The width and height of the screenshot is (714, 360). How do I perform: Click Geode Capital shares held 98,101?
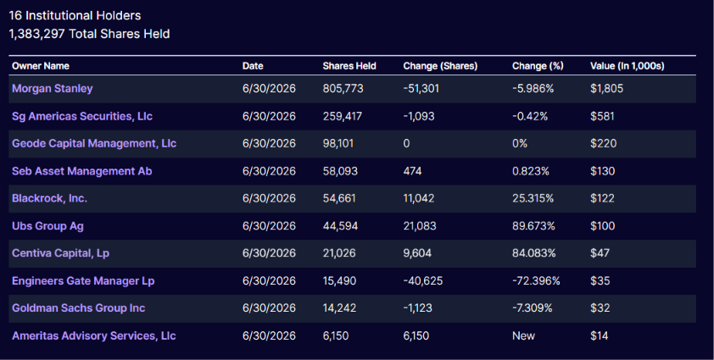[337, 144]
